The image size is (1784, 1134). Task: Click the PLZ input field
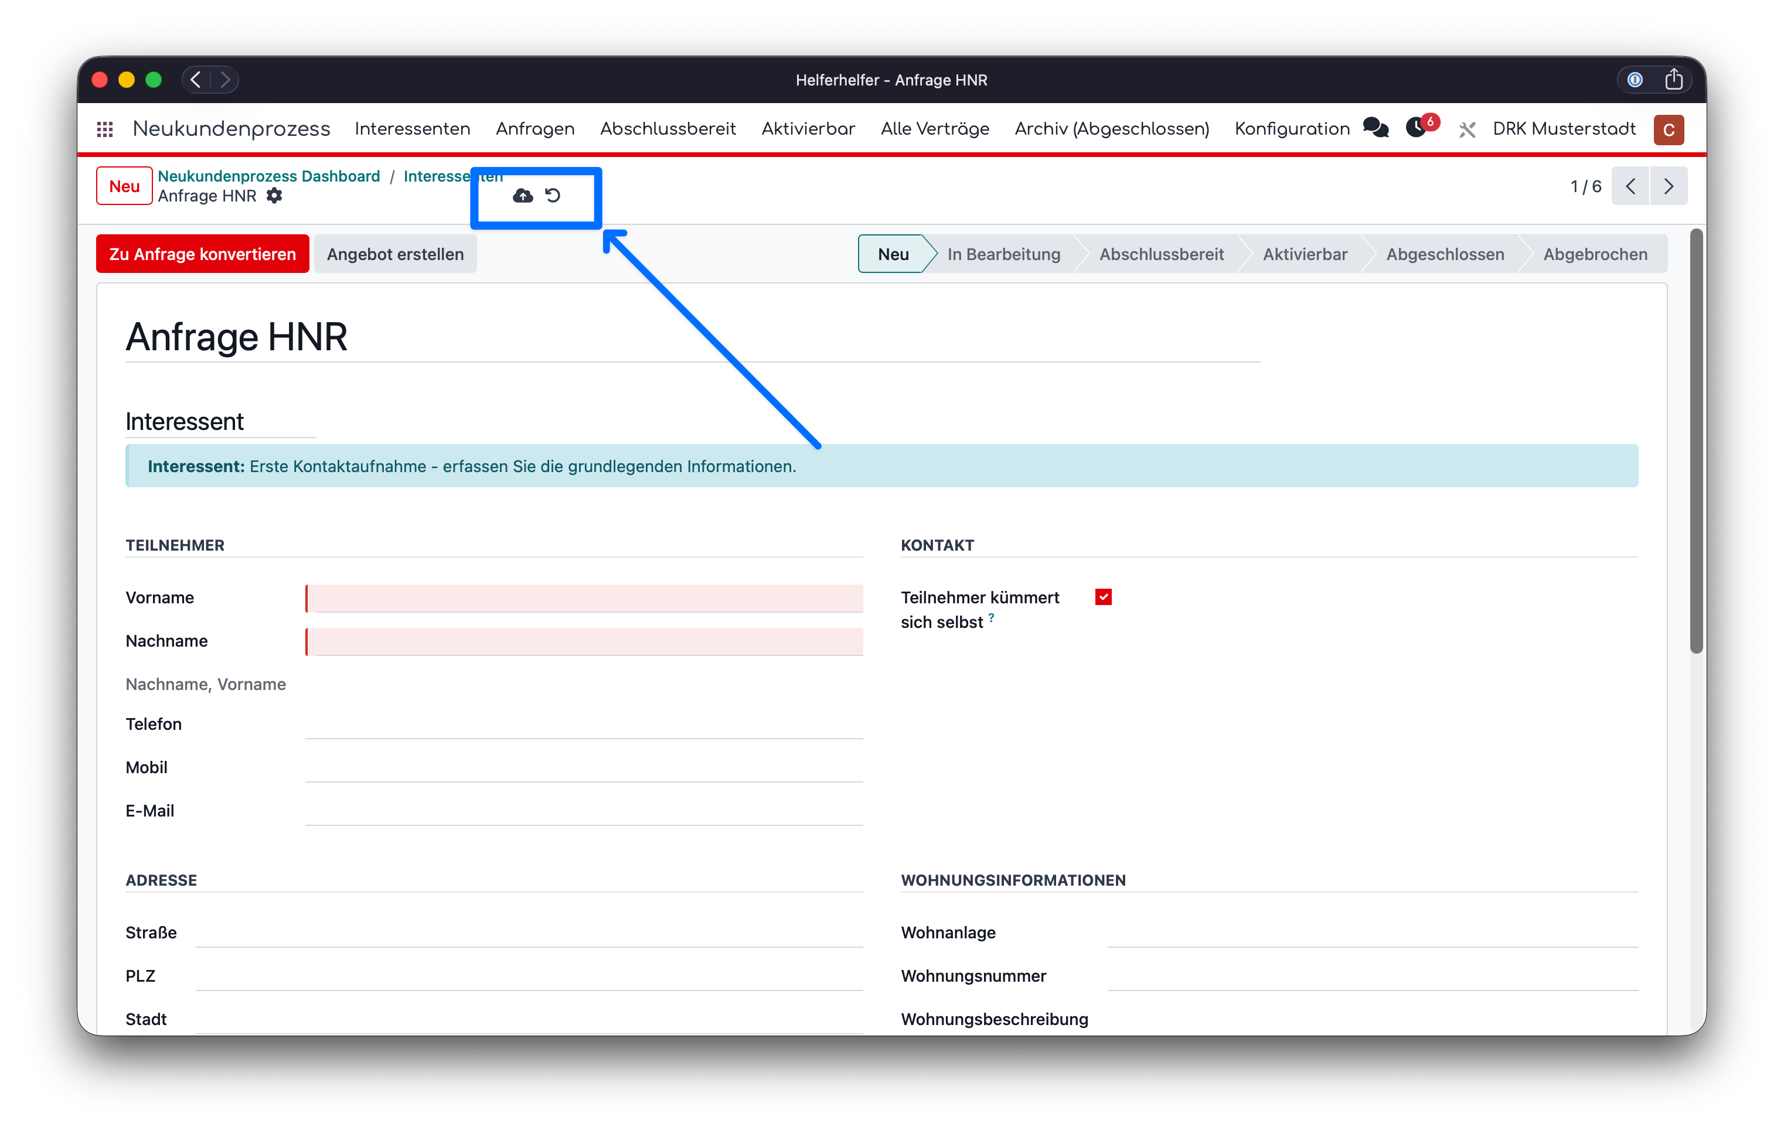point(529,976)
